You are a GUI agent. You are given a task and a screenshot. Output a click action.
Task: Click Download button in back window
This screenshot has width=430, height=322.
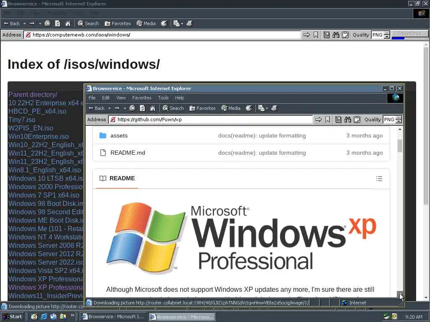[410, 34]
